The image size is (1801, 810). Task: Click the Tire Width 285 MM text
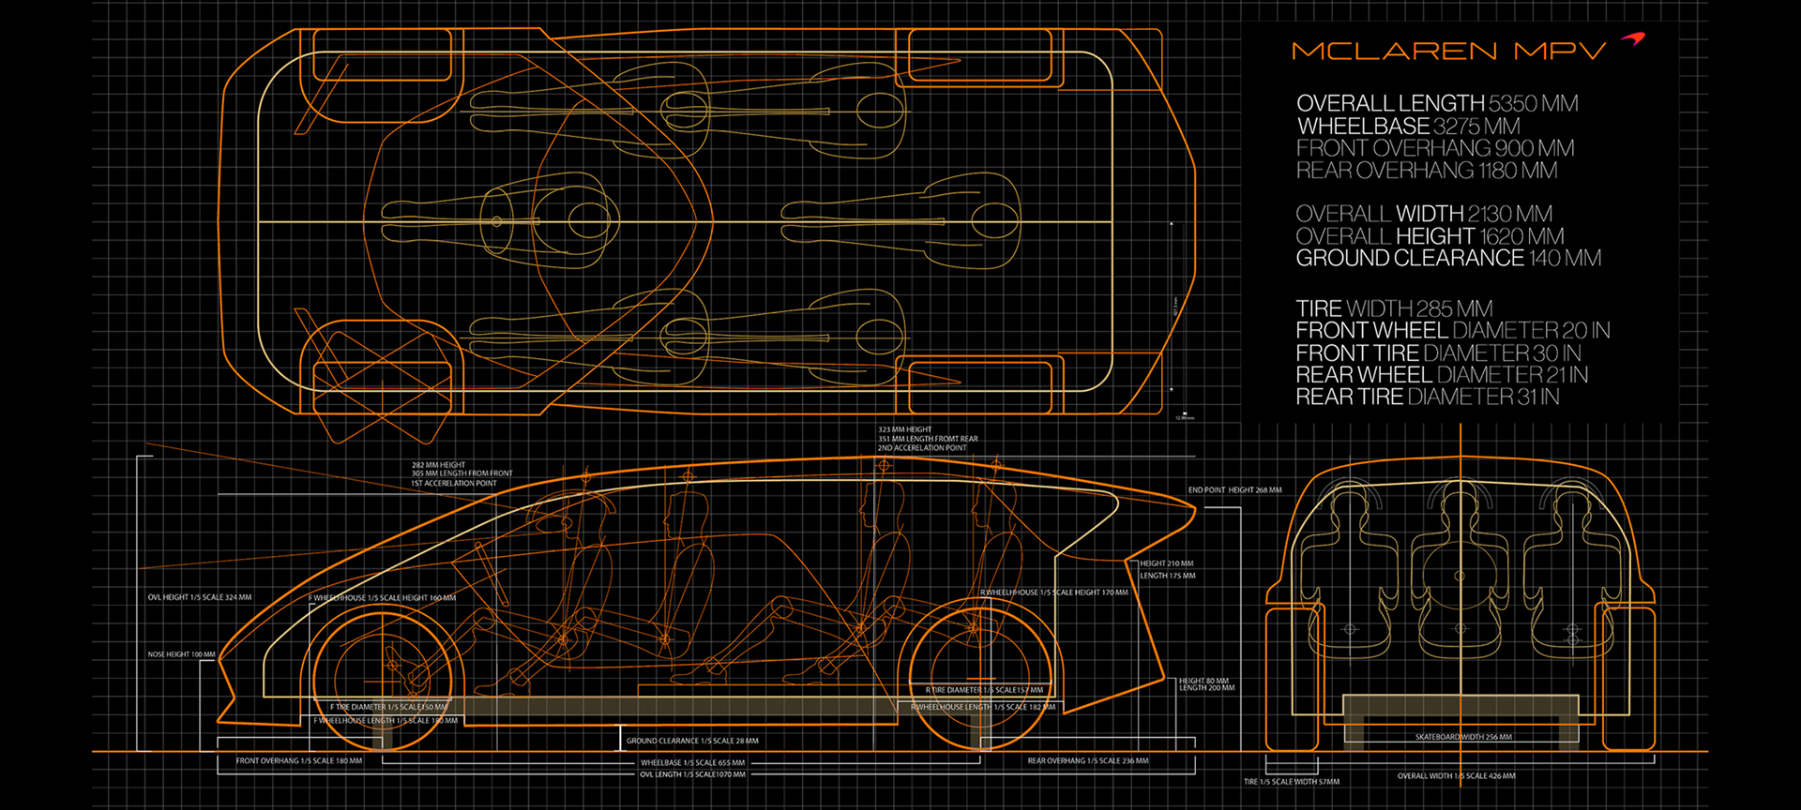click(1394, 308)
